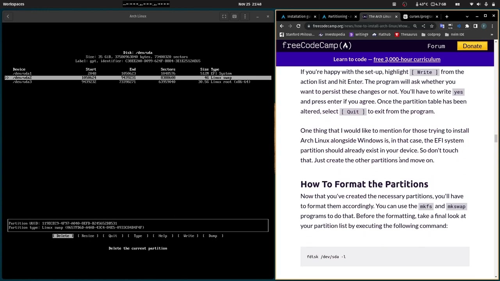This screenshot has height=281, width=500.
Task: Open the Chrome three-dot menu
Action: pyautogui.click(x=492, y=26)
